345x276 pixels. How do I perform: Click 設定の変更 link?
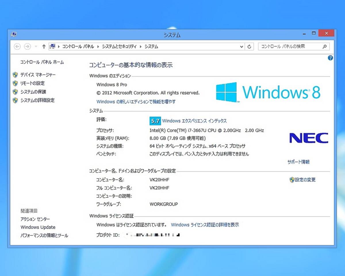coord(305,180)
